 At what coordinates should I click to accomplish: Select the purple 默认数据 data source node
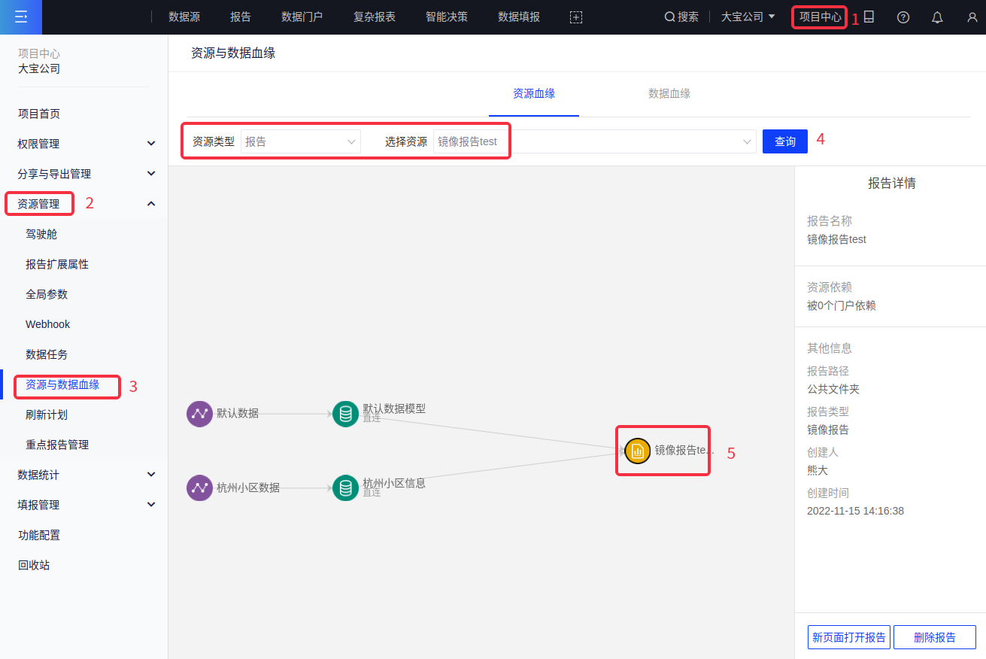(200, 413)
